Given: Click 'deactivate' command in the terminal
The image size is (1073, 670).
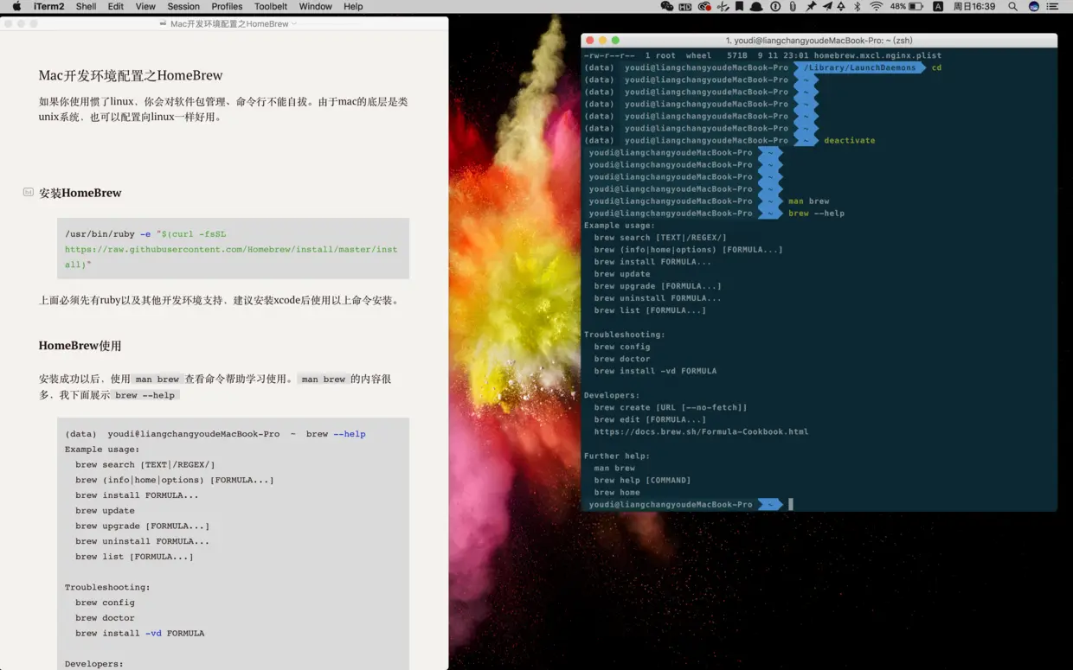Looking at the screenshot, I should pos(849,140).
